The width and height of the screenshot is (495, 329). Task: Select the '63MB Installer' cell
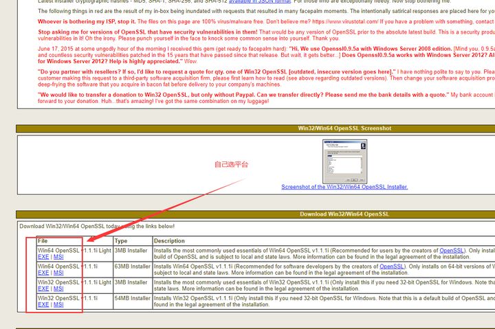pyautogui.click(x=133, y=269)
